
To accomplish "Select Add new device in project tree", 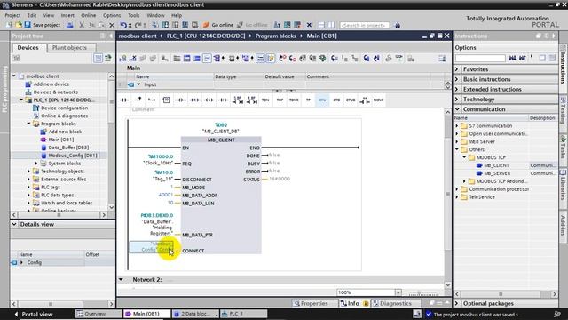I will click(x=51, y=84).
